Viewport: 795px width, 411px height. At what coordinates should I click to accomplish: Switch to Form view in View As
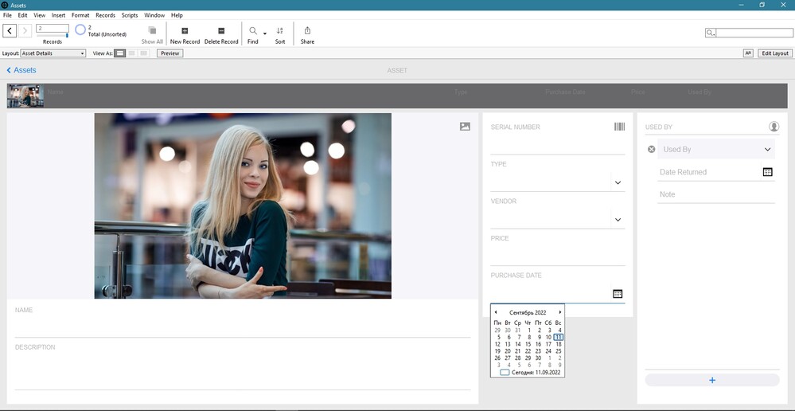click(x=120, y=53)
